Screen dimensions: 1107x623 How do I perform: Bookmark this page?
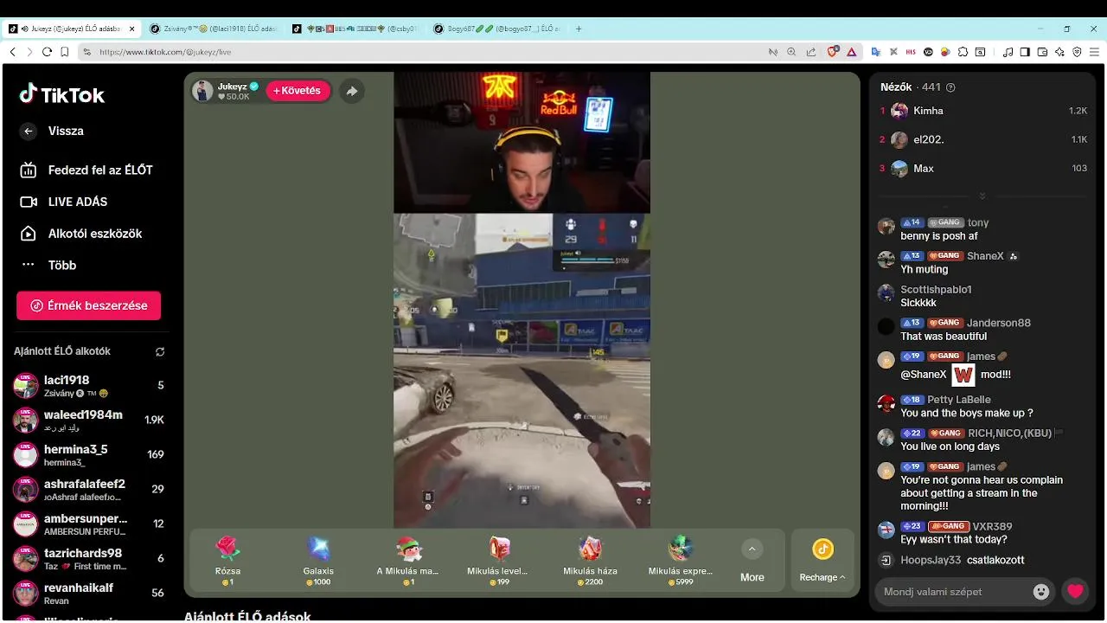pyautogui.click(x=65, y=52)
